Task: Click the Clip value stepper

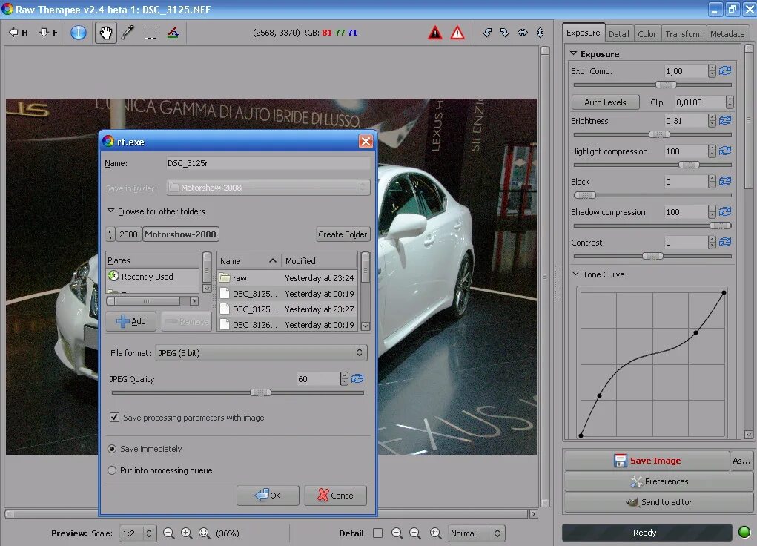Action: [x=730, y=102]
